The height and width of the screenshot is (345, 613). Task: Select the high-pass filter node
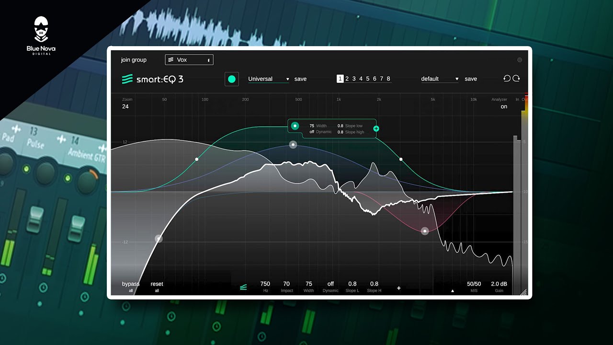point(159,238)
